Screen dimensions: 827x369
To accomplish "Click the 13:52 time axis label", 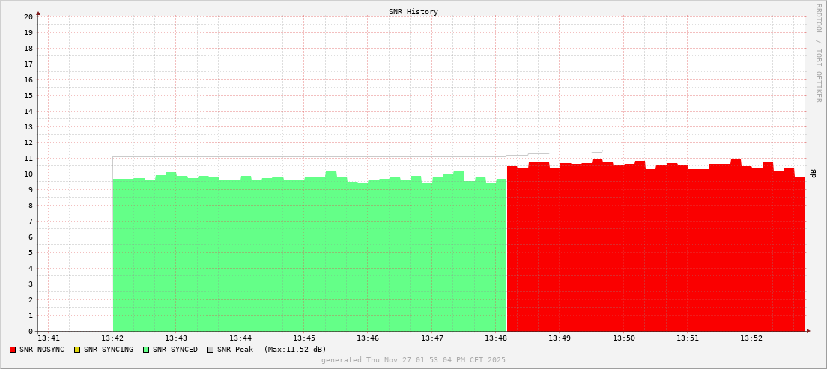I will [751, 338].
